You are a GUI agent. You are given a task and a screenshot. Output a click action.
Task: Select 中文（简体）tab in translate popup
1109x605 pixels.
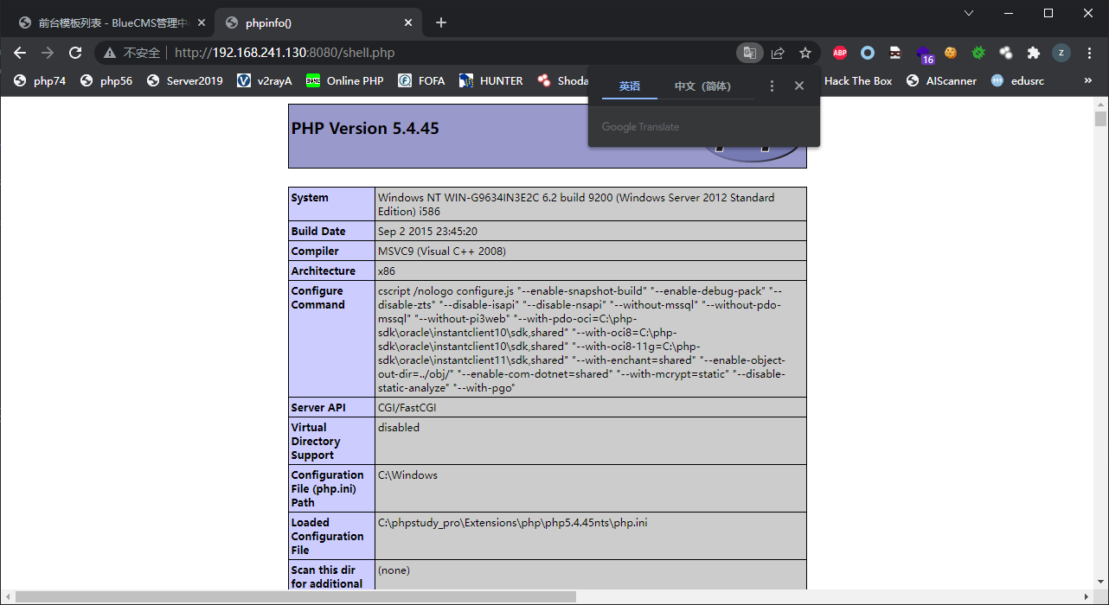point(702,86)
